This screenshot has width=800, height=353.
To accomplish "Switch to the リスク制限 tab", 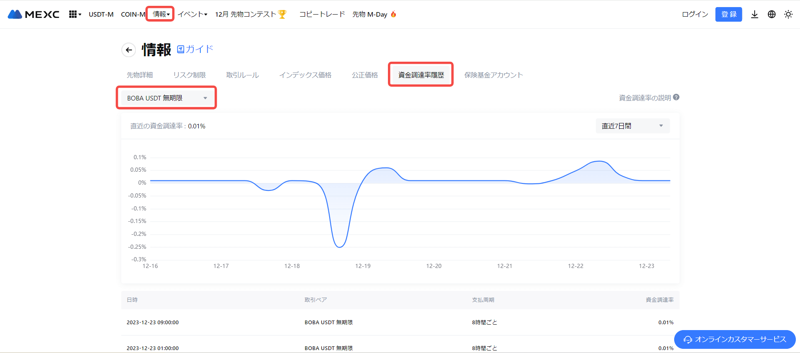I will (190, 75).
